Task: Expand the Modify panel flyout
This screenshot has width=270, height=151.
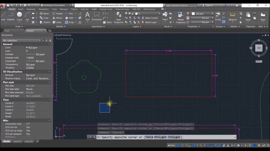Action: click(61, 26)
